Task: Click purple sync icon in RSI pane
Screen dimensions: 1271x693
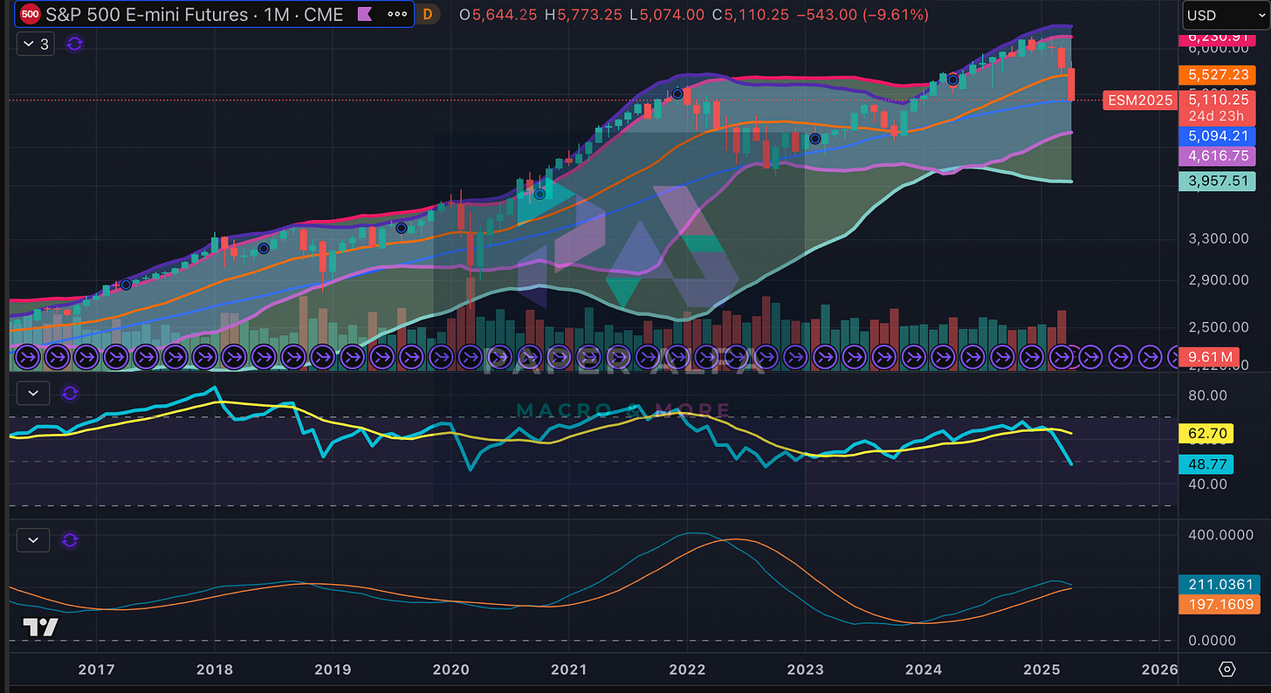Action: tap(70, 394)
